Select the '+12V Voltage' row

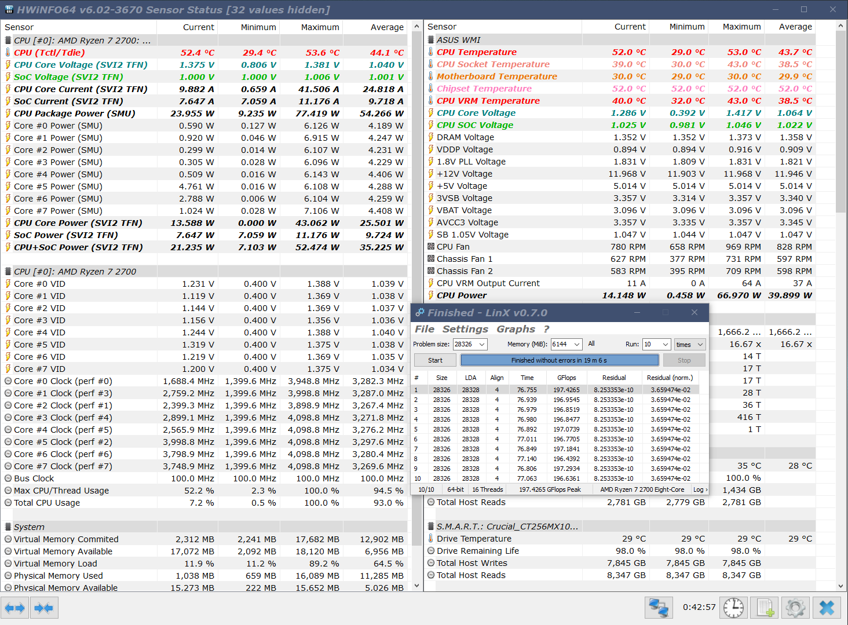pyautogui.click(x=620, y=174)
